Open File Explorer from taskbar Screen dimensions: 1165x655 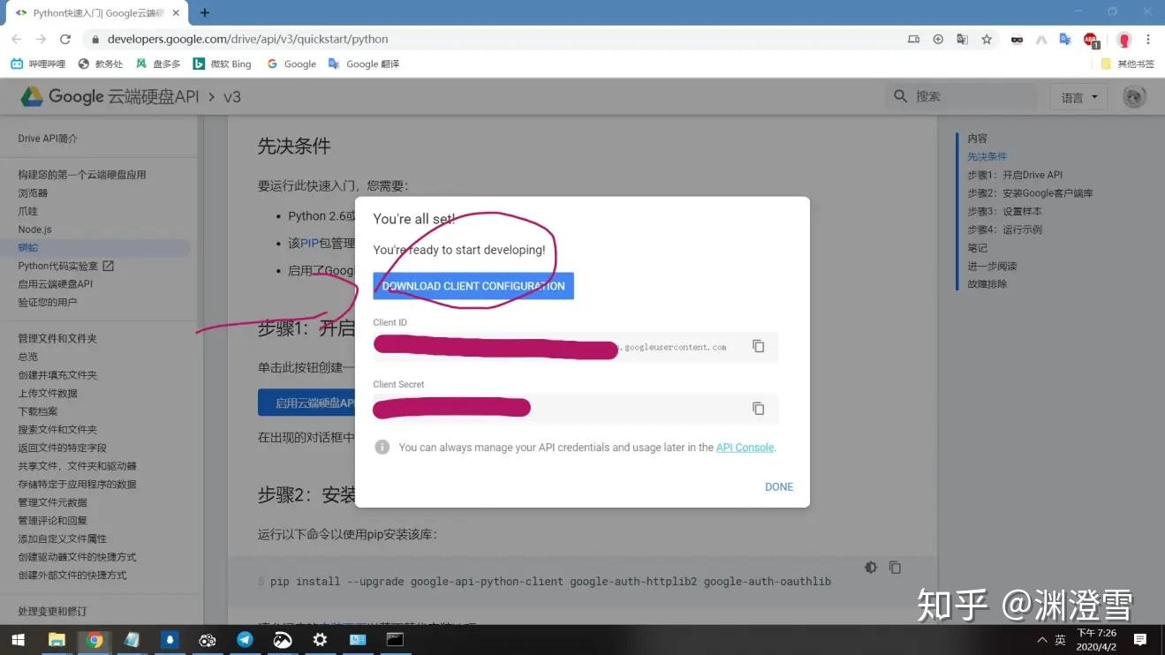coord(57,640)
